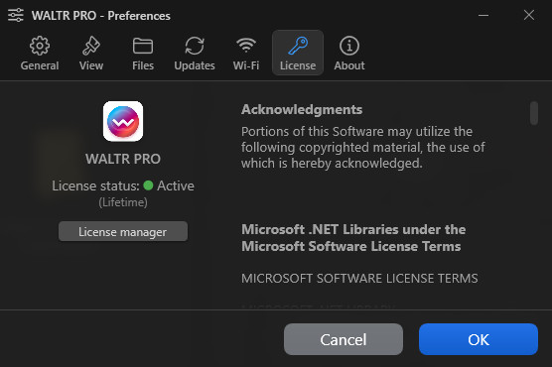This screenshot has height=367, width=552.
Task: Select the License tab
Action: pyautogui.click(x=298, y=53)
